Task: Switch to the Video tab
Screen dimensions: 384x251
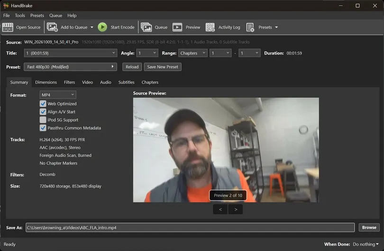Action: pyautogui.click(x=87, y=83)
